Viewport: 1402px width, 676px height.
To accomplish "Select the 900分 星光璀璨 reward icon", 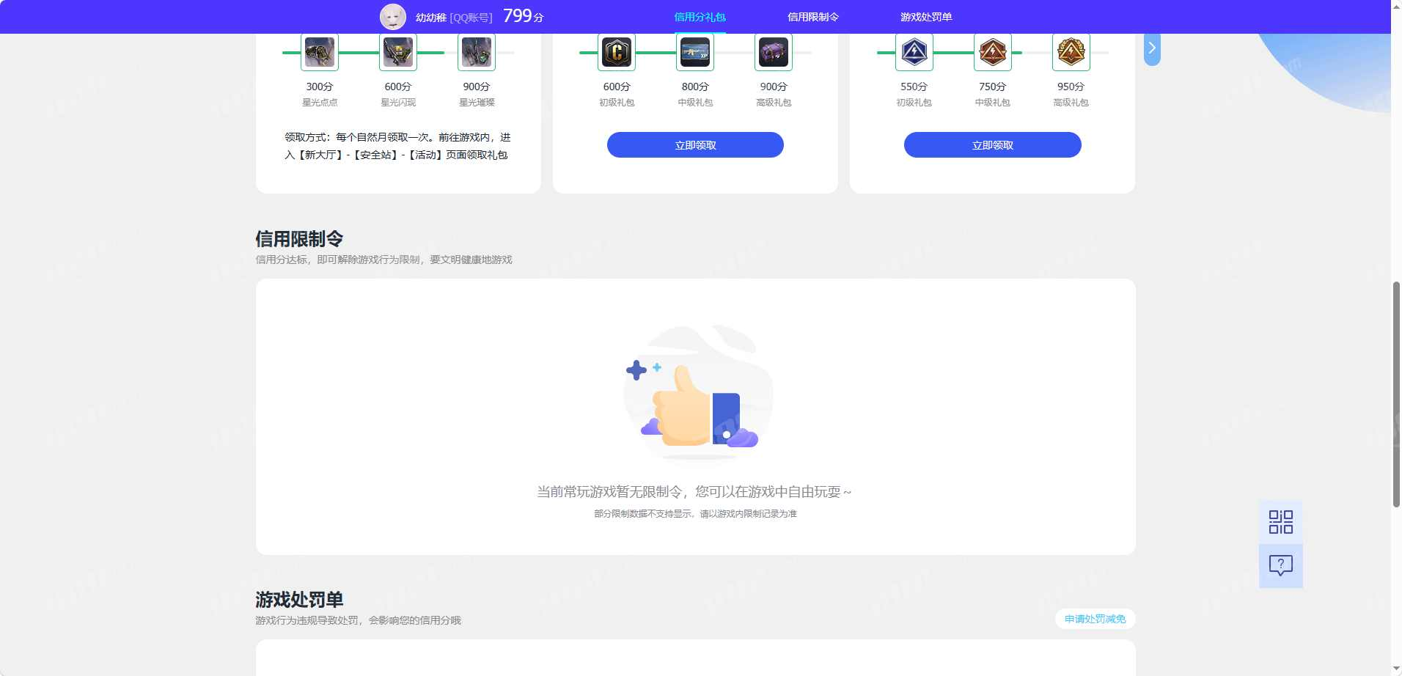I will coord(477,52).
